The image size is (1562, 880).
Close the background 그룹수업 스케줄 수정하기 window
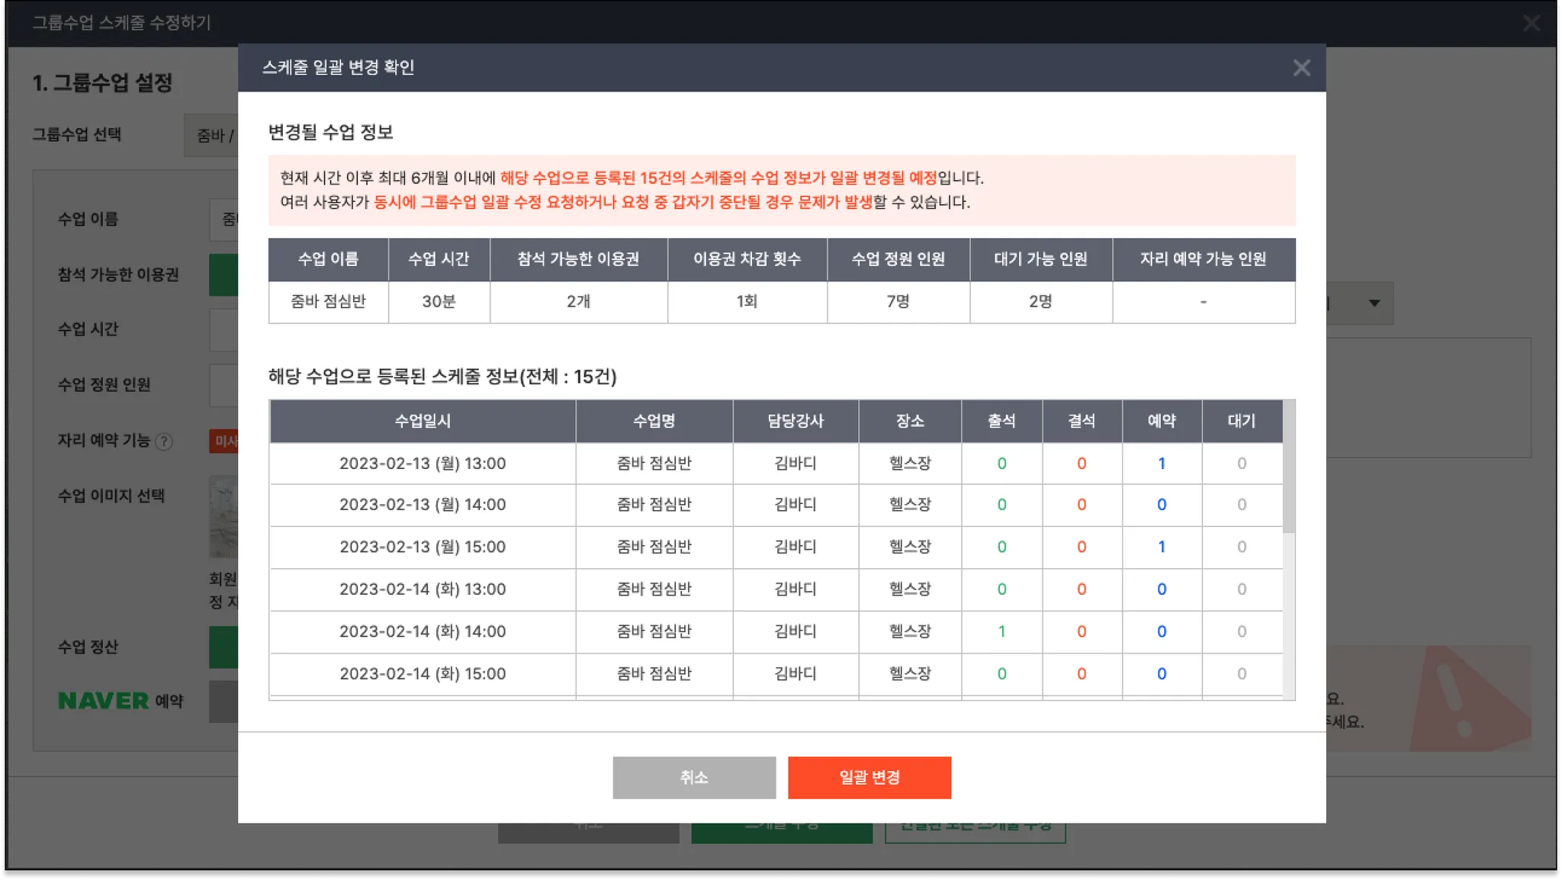(x=1531, y=23)
